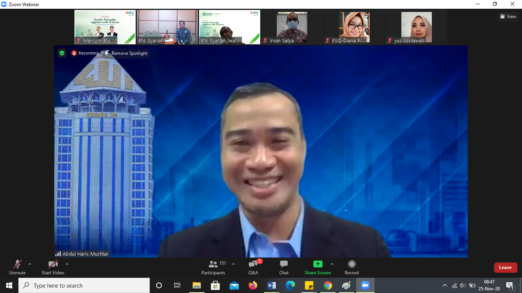The image size is (522, 293).
Task: Click the green Share Screen icon
Action: [x=318, y=264]
